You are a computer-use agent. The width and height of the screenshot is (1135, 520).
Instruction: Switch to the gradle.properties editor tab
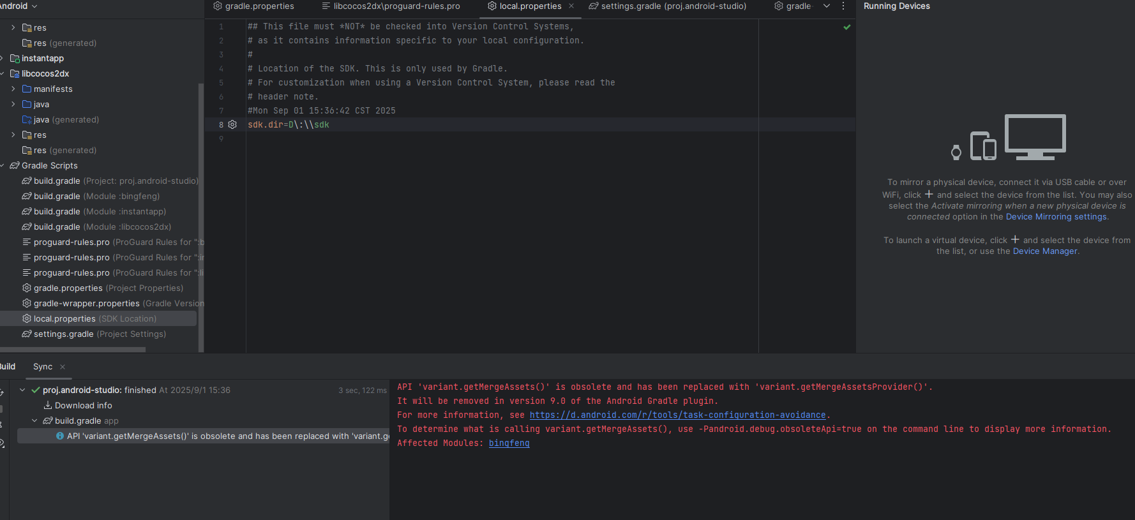253,6
